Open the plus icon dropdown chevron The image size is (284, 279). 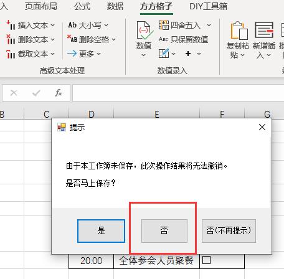199,54
